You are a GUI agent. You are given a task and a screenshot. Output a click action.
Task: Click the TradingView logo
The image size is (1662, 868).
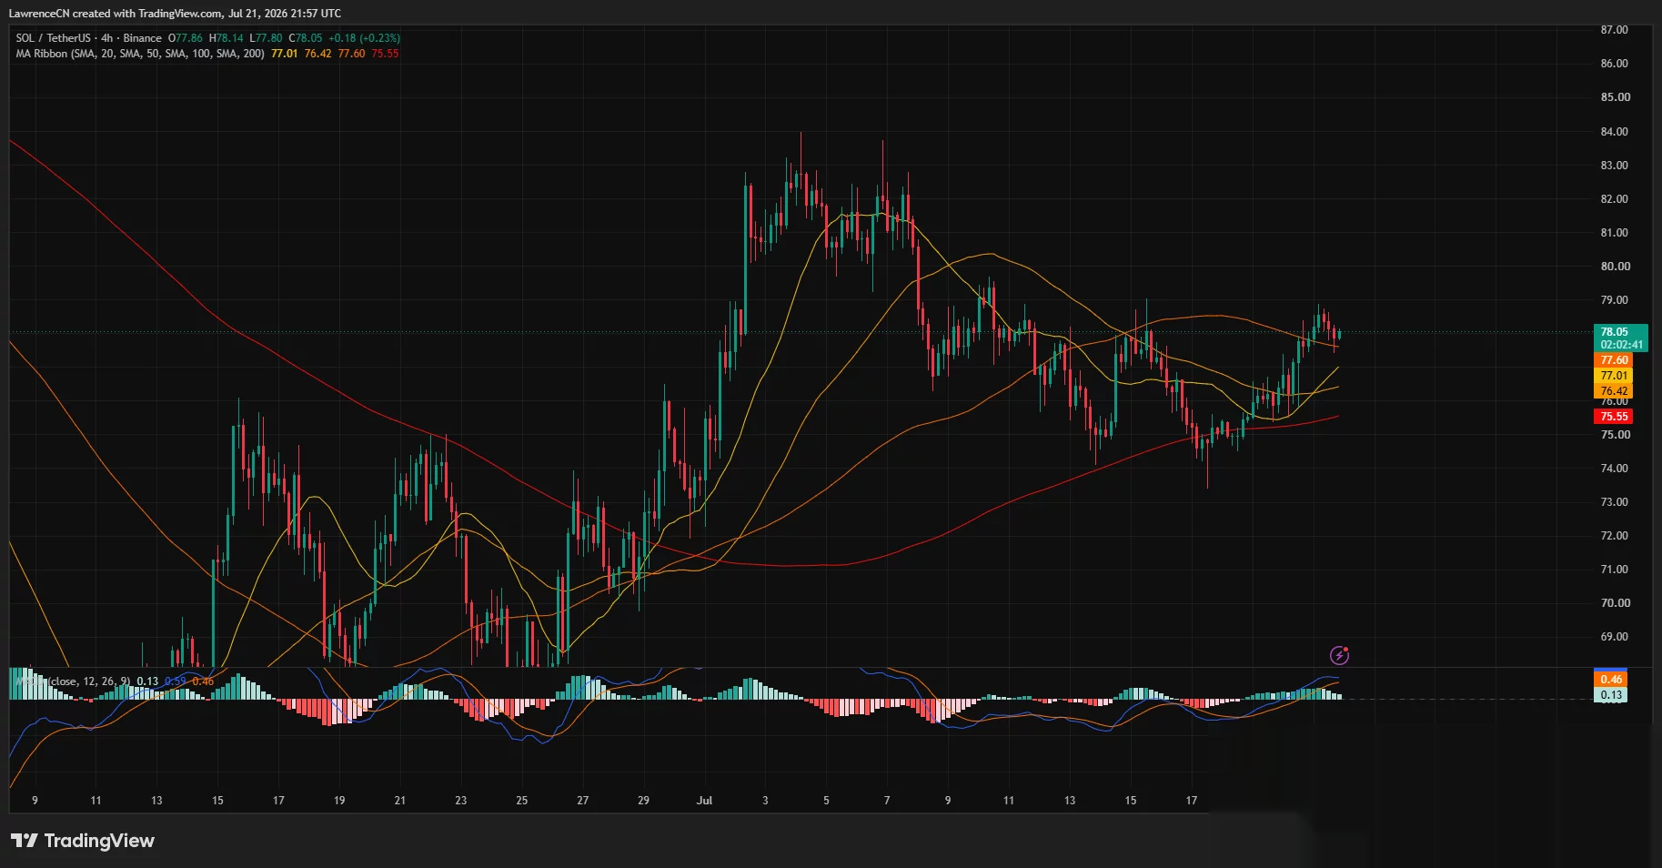click(83, 841)
